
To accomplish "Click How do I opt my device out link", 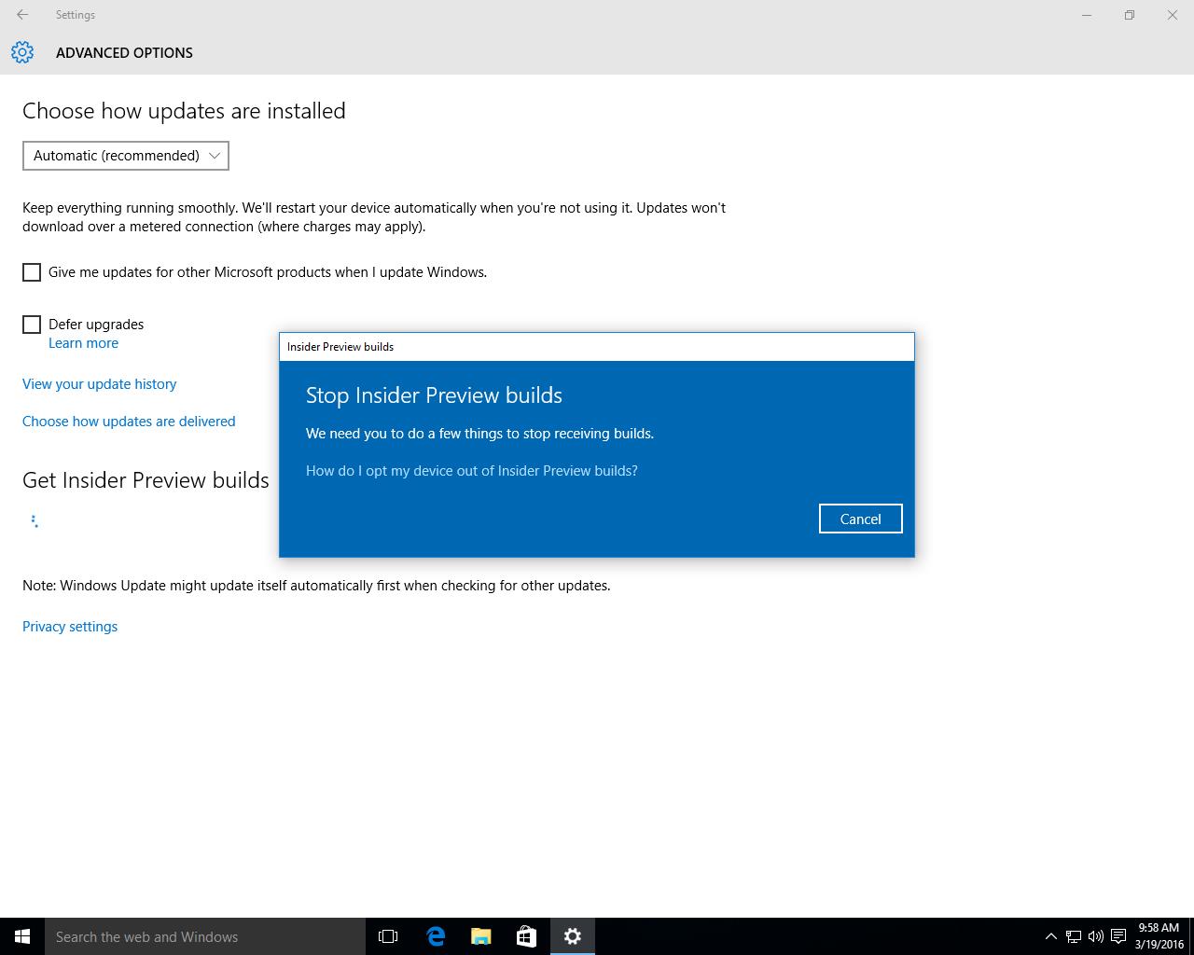I will [x=472, y=471].
